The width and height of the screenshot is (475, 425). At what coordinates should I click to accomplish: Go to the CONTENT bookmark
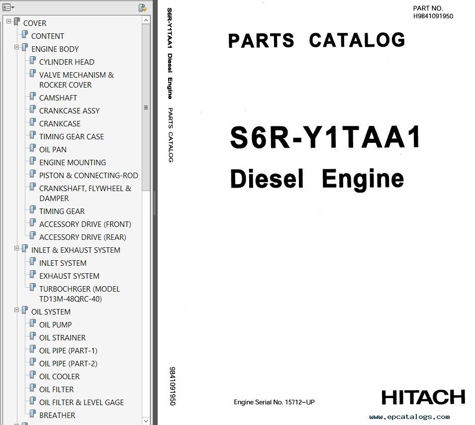pyautogui.click(x=48, y=36)
